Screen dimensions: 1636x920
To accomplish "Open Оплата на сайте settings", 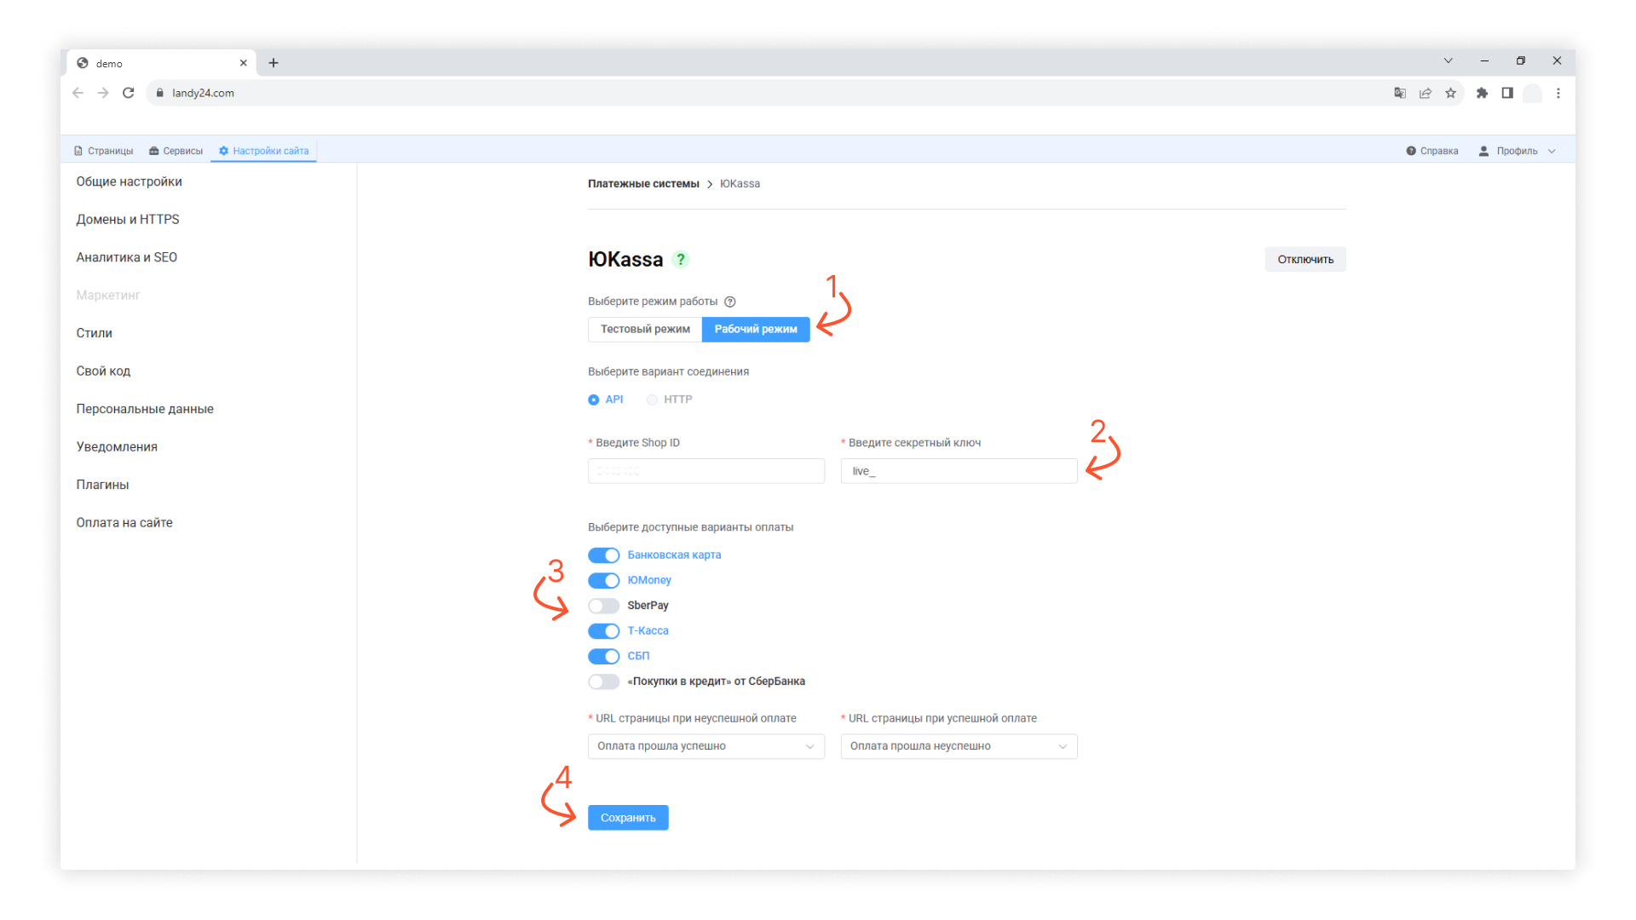I will pyautogui.click(x=124, y=523).
